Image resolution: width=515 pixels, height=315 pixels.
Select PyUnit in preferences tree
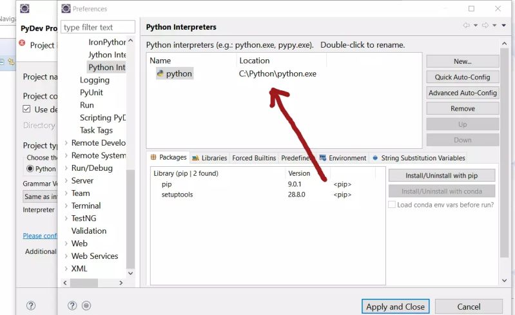coord(92,93)
